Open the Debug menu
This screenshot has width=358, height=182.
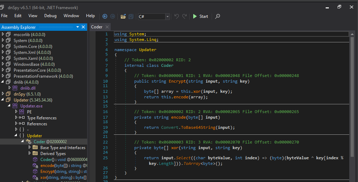(50, 16)
